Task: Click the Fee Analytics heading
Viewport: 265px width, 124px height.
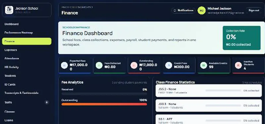Action: tap(72, 82)
